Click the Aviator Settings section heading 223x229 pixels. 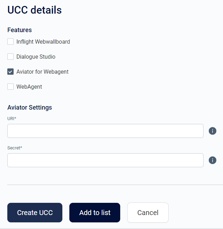click(x=30, y=108)
